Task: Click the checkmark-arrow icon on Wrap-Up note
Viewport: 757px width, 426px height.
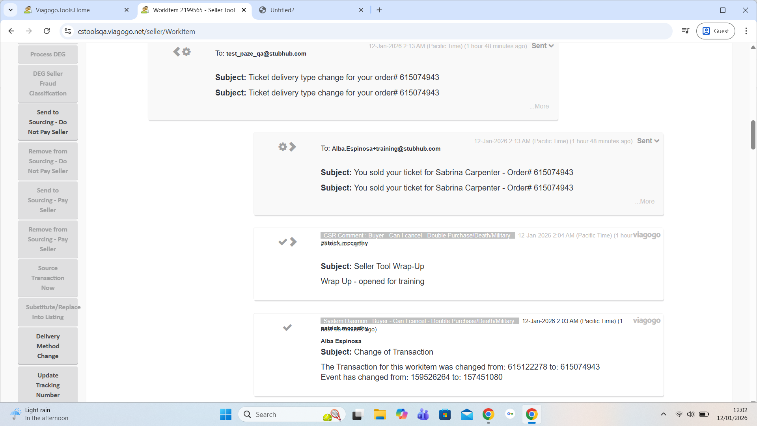Action: (x=287, y=242)
